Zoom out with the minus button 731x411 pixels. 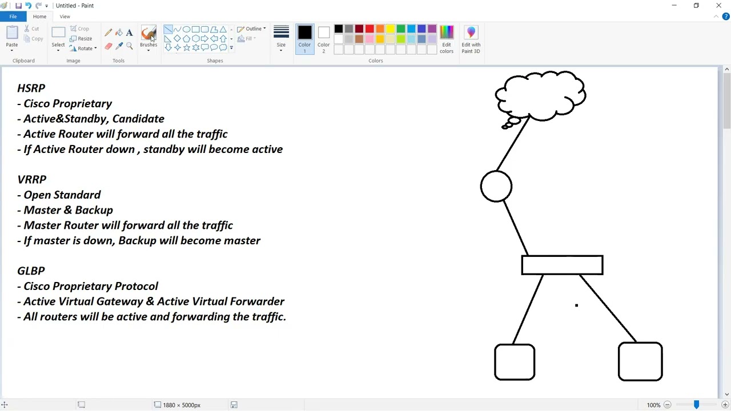(667, 405)
